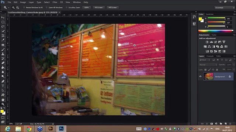Toggle lock all padlock icon
236x132 pixels.
tap(217, 70)
